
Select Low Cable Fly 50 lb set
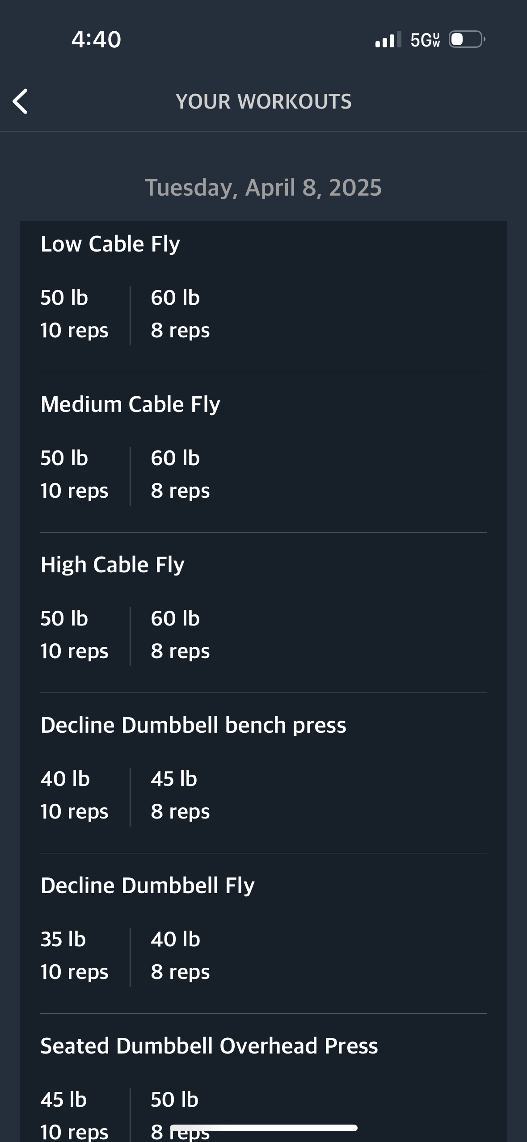click(74, 314)
